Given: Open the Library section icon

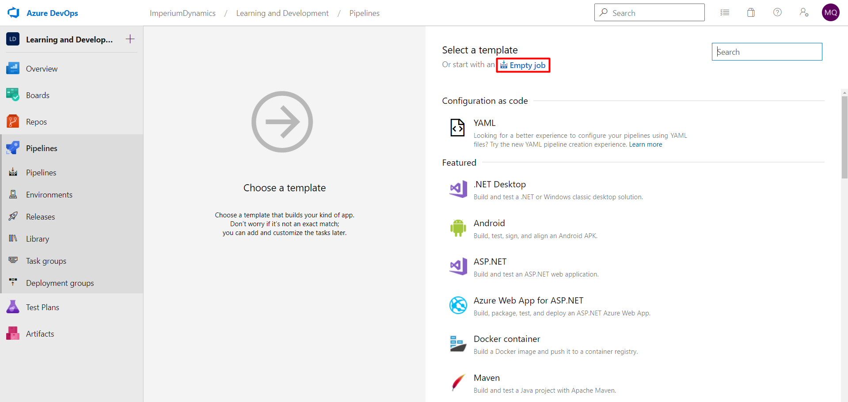Looking at the screenshot, I should point(12,238).
